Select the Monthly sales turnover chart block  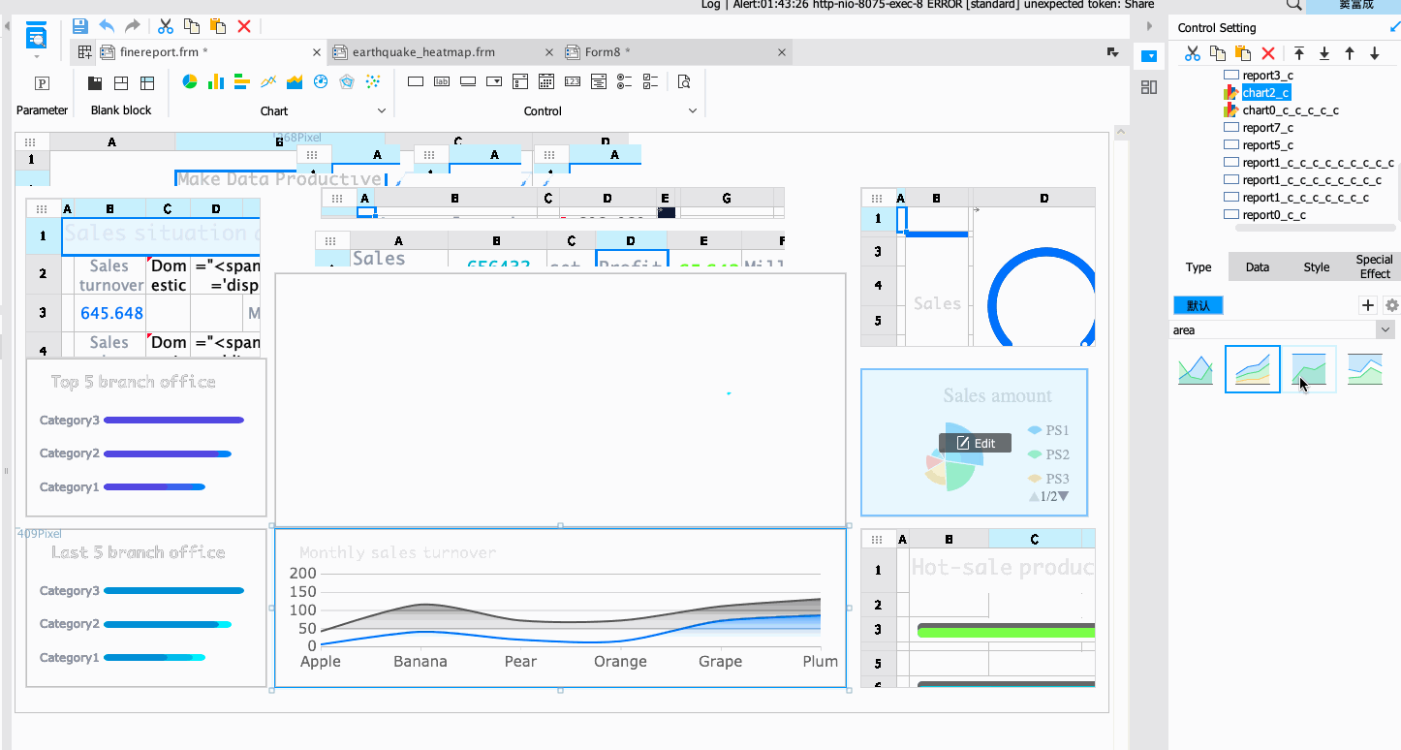[x=560, y=609]
